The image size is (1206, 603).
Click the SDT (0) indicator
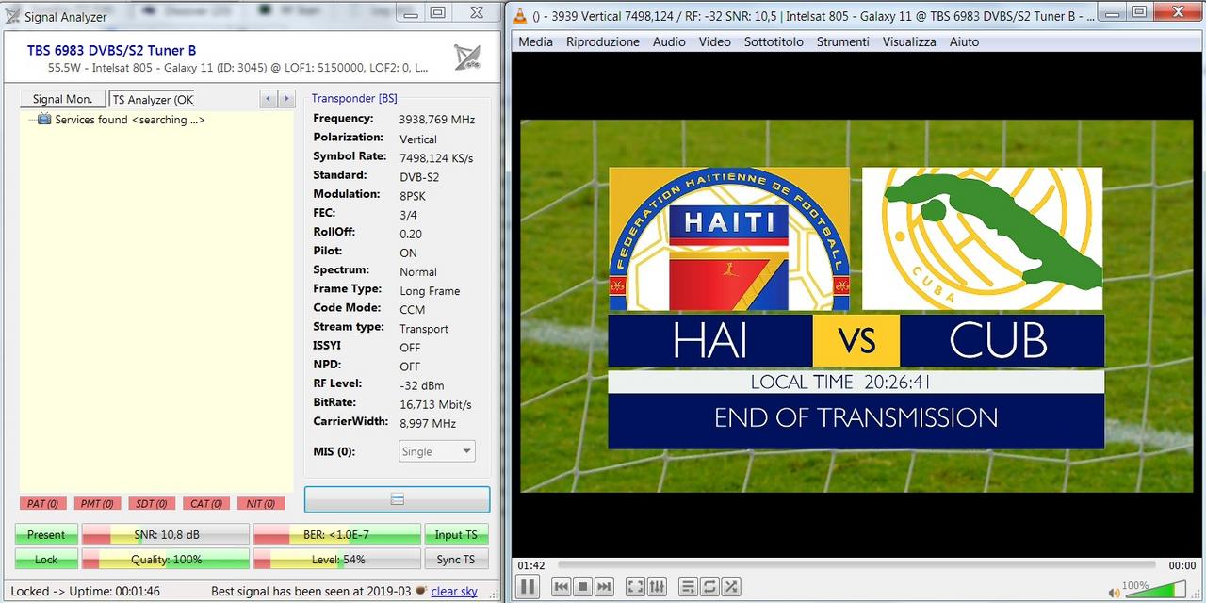[x=152, y=503]
